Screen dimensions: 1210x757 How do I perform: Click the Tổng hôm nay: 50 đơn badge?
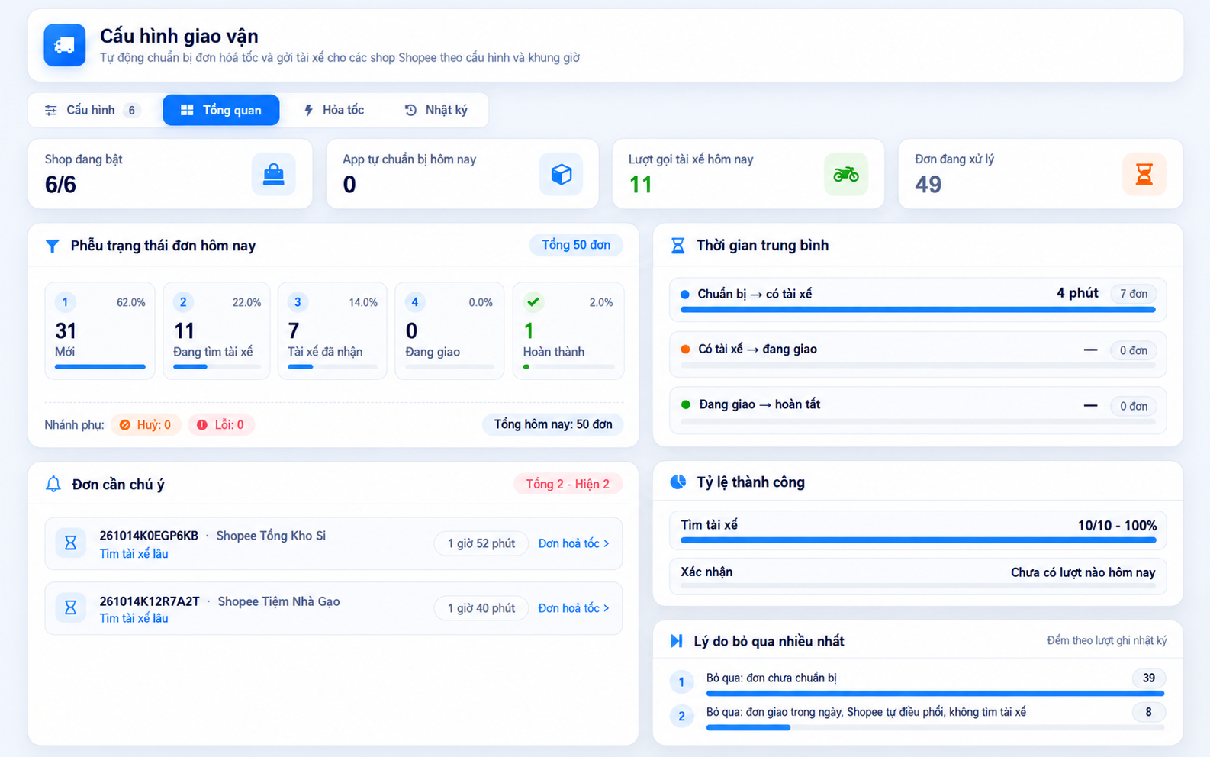click(553, 424)
